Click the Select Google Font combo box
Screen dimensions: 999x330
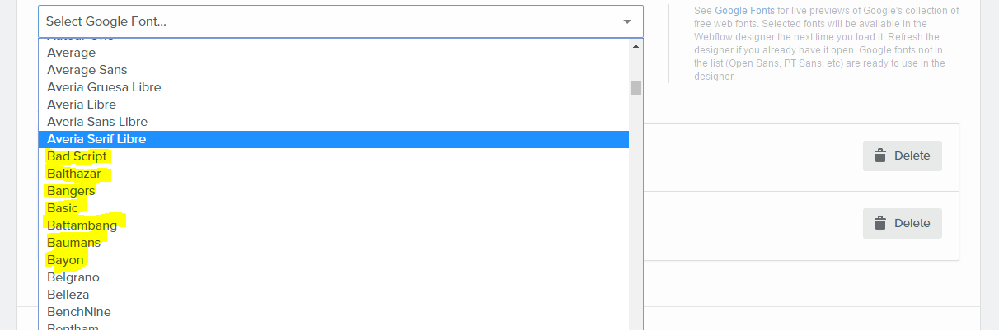(x=340, y=21)
